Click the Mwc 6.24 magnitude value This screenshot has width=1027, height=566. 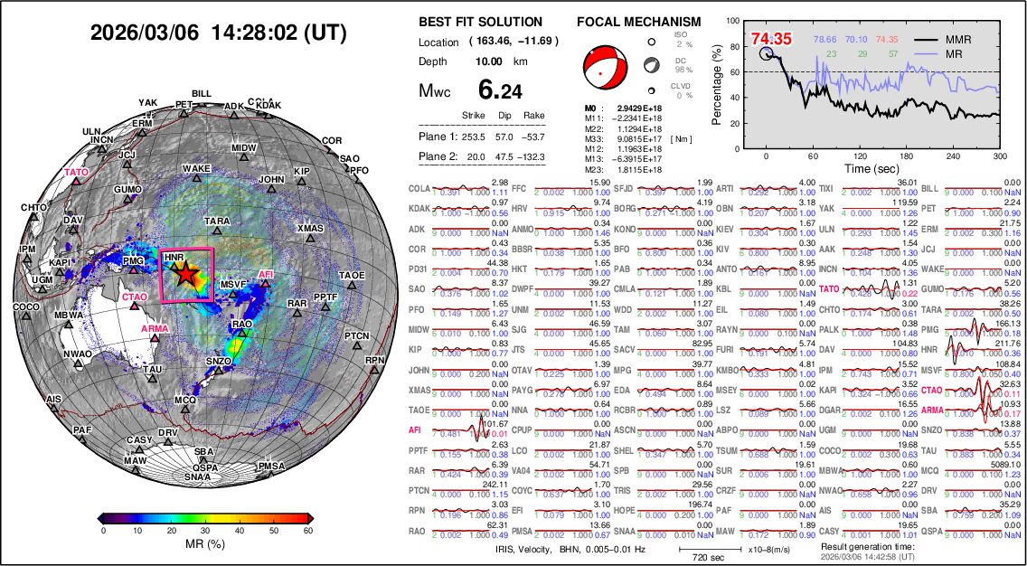click(x=499, y=90)
